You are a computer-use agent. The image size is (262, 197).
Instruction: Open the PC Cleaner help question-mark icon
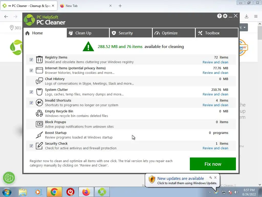(219, 16)
